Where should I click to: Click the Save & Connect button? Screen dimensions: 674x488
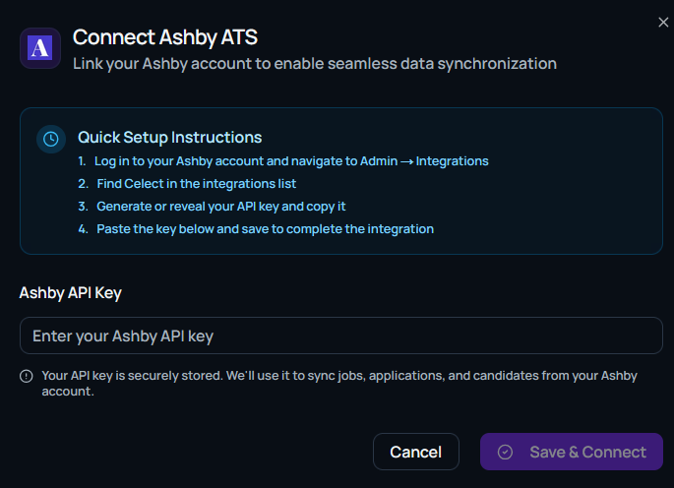point(571,452)
